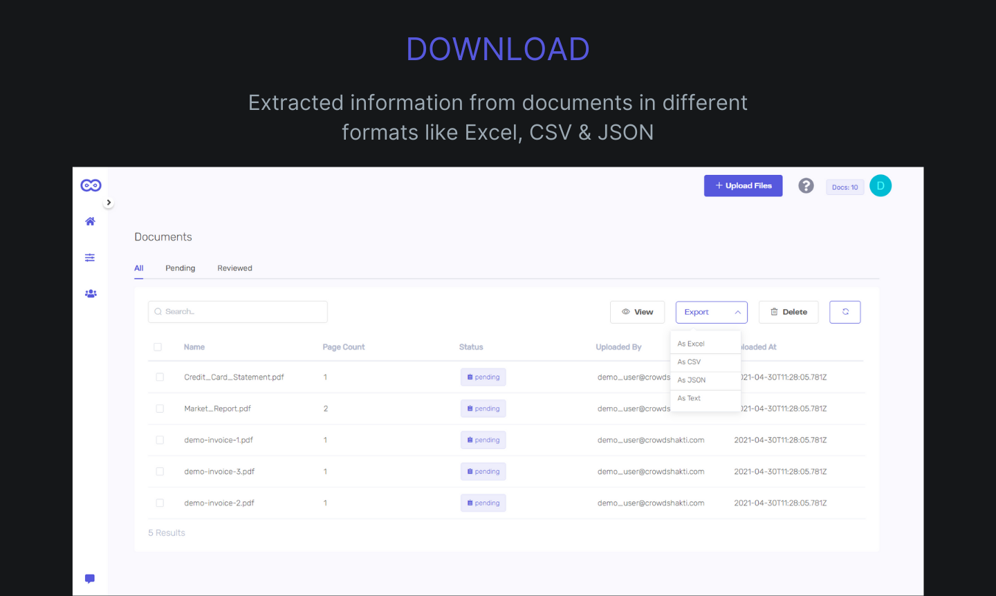Click the Uploaded By column header
Image resolution: width=996 pixels, height=596 pixels.
click(x=619, y=347)
